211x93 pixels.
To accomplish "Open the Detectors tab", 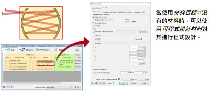I will [x=26, y=50].
